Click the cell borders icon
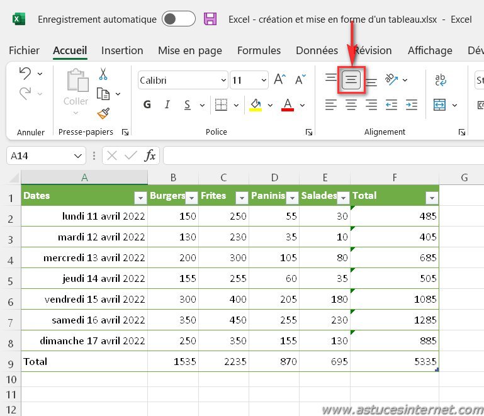This screenshot has width=484, height=416. coord(221,104)
